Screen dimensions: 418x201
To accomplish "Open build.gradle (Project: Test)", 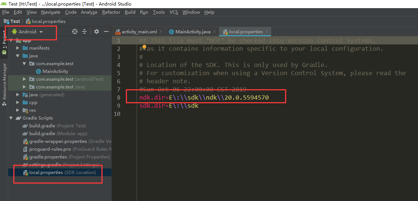I will [x=54, y=126].
